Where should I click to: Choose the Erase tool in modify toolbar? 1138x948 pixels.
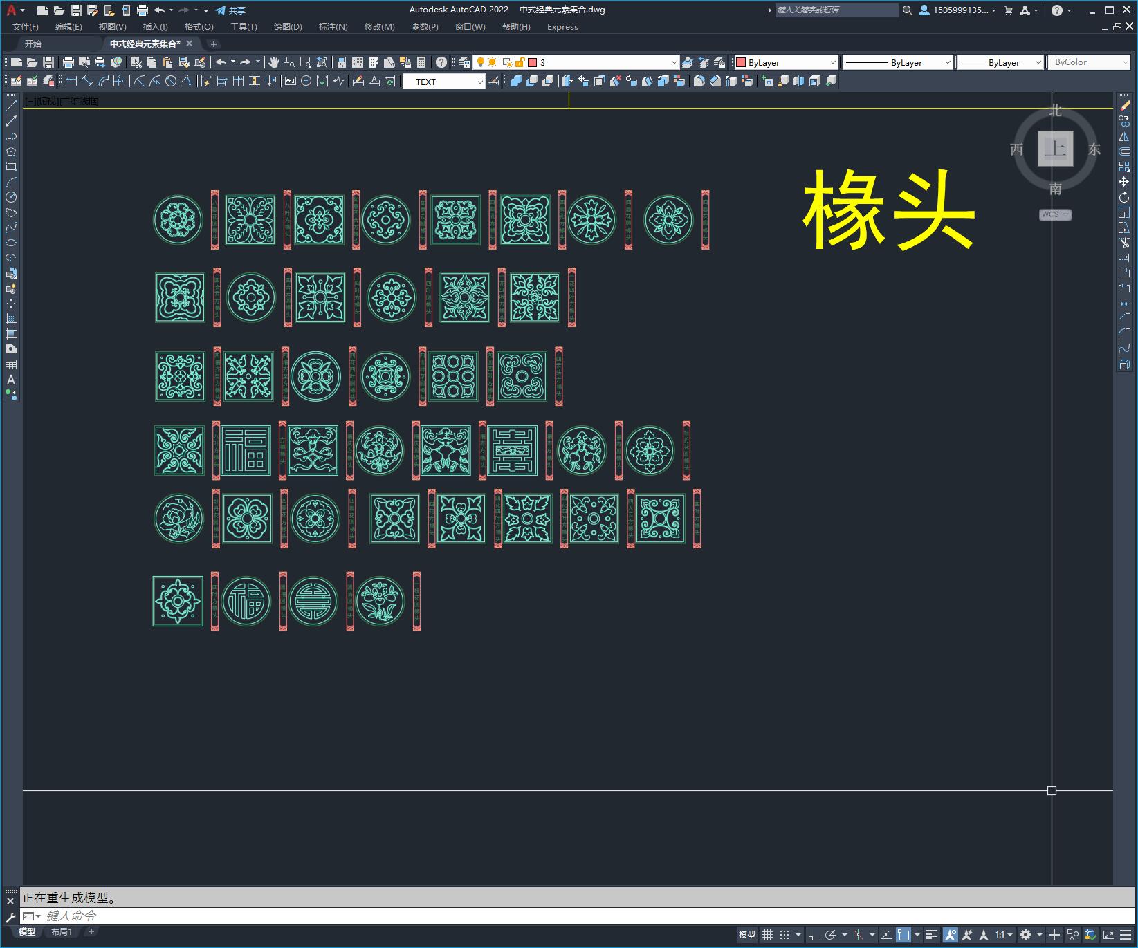[x=1124, y=106]
